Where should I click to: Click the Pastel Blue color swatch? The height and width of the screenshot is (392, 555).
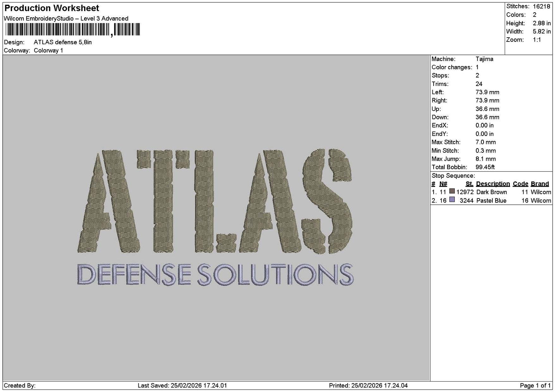(452, 200)
